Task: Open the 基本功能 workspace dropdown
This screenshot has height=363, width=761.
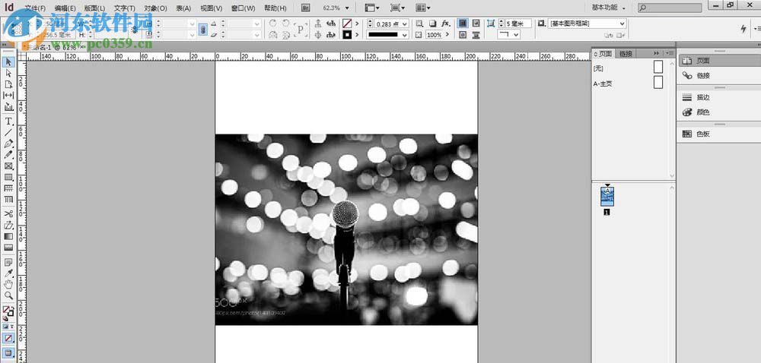Action: (610, 8)
